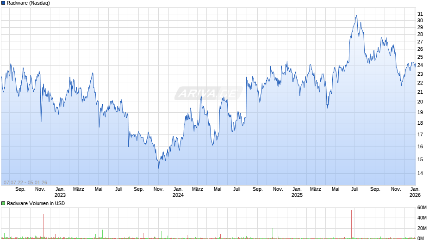Click the price axis label 26

420,49
